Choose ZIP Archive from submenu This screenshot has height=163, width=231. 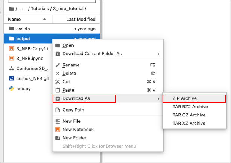185,99
